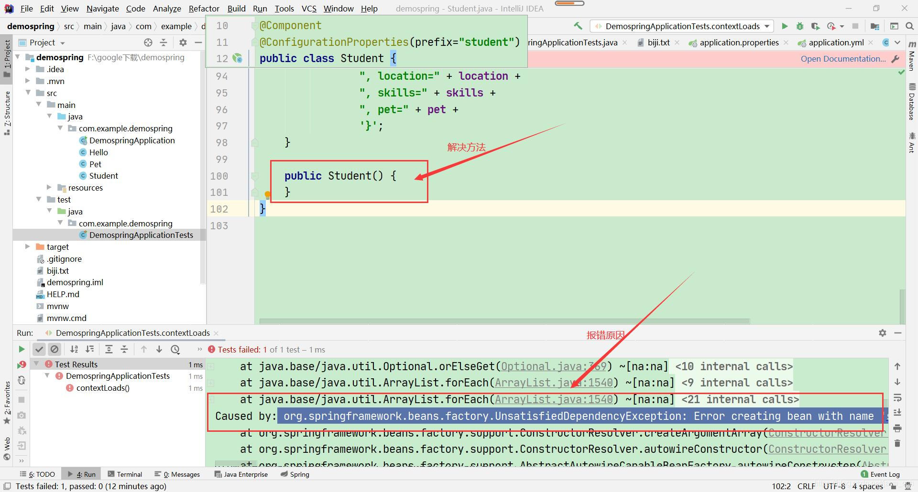The height and width of the screenshot is (492, 918).
Task: Toggle the Database tool window
Action: coord(912,102)
